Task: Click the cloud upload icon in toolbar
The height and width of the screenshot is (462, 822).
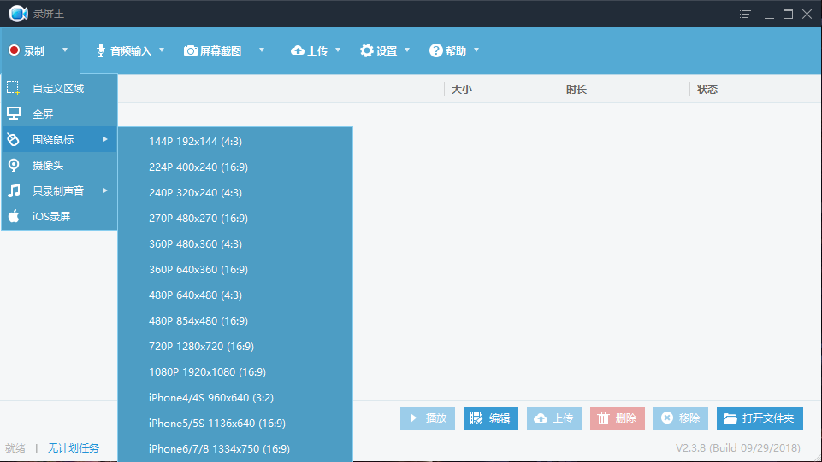Action: click(298, 51)
